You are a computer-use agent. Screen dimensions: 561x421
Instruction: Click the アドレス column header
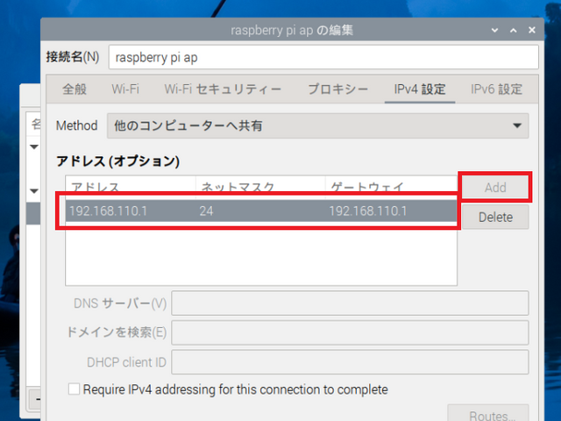[x=131, y=187]
